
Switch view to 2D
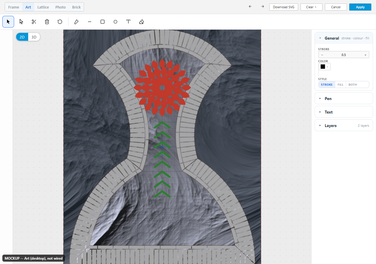click(x=22, y=37)
